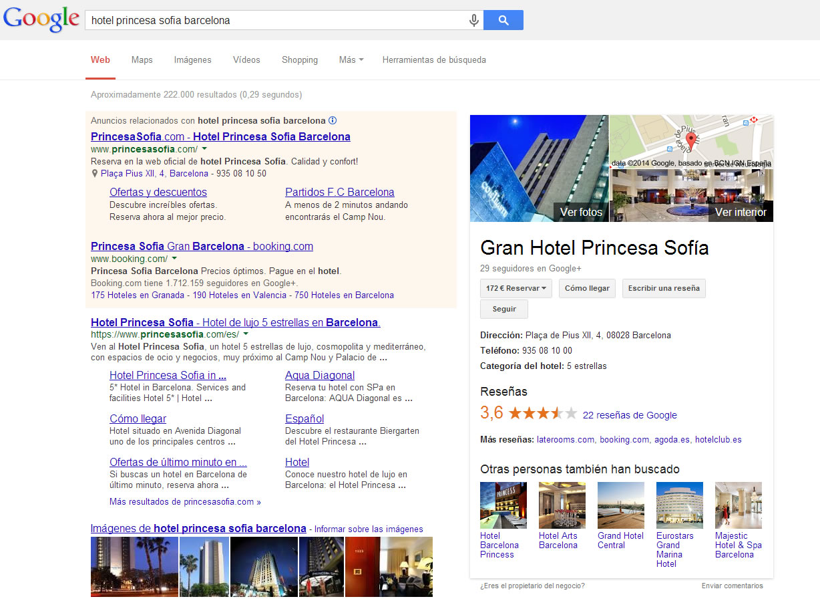The width and height of the screenshot is (820, 615).
Task: Open first image result with palm trees
Action: 135,567
